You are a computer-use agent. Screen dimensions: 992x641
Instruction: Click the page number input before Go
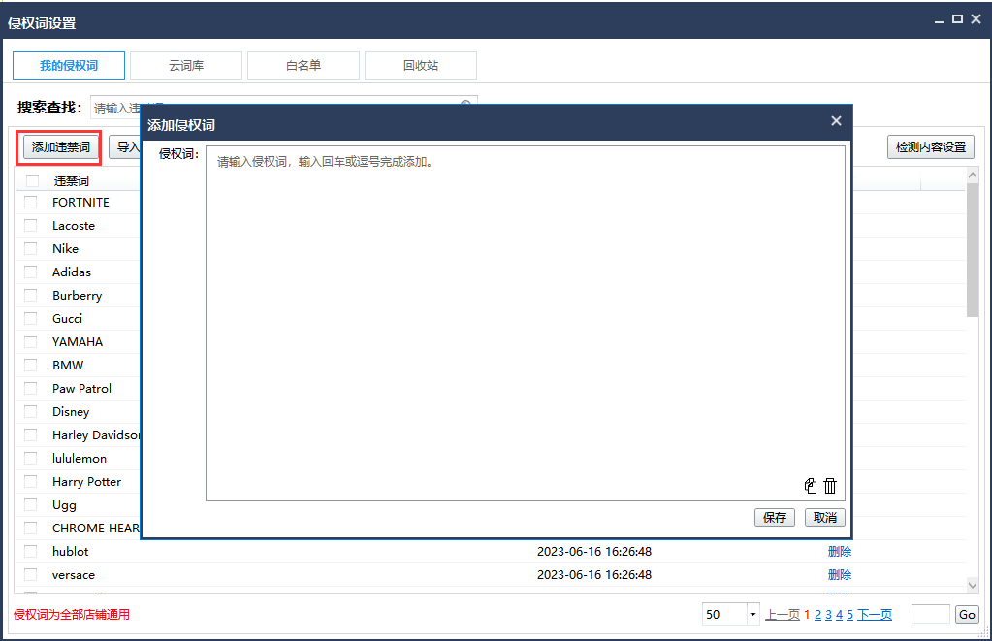pos(931,614)
